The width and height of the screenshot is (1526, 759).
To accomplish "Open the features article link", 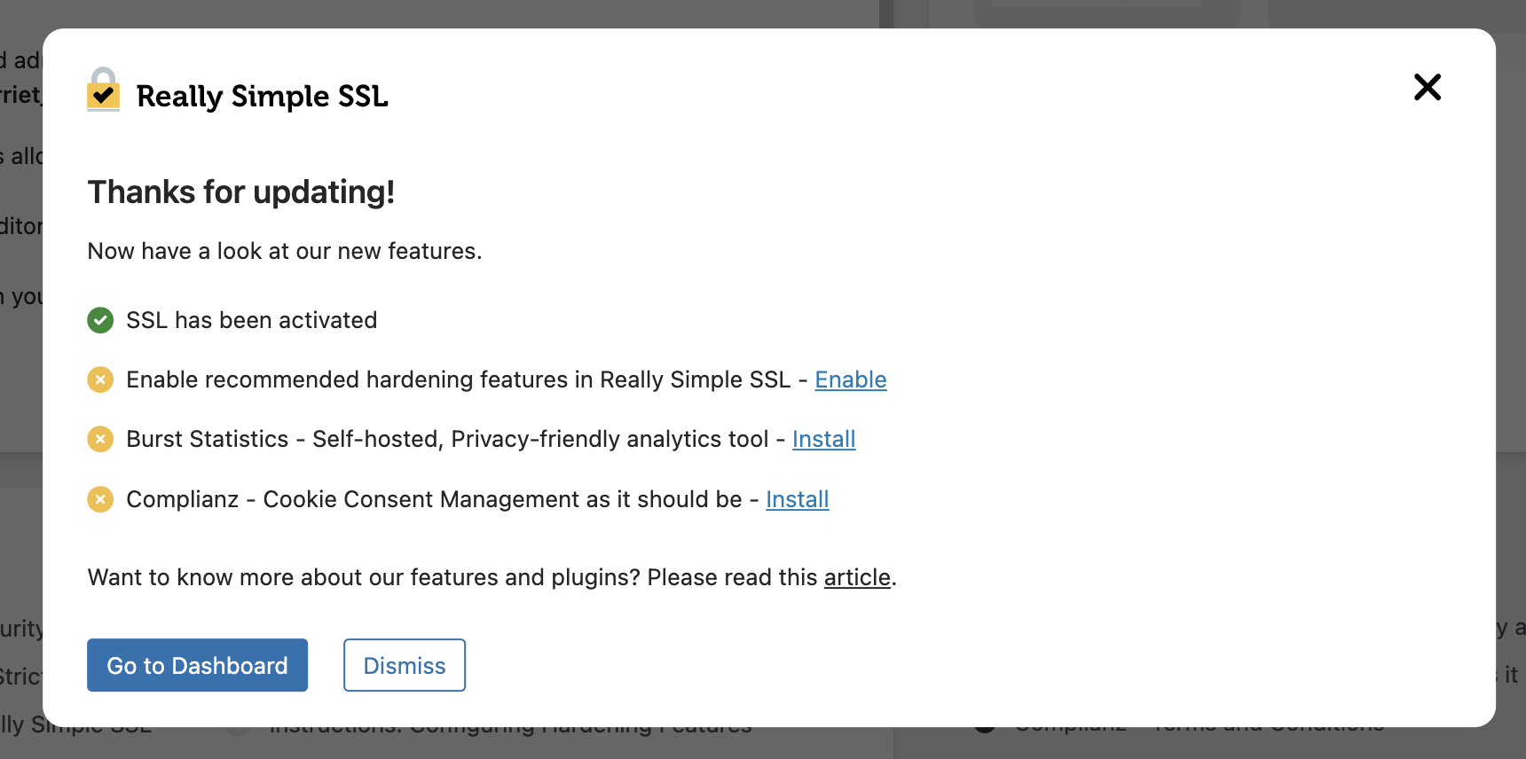I will point(856,577).
